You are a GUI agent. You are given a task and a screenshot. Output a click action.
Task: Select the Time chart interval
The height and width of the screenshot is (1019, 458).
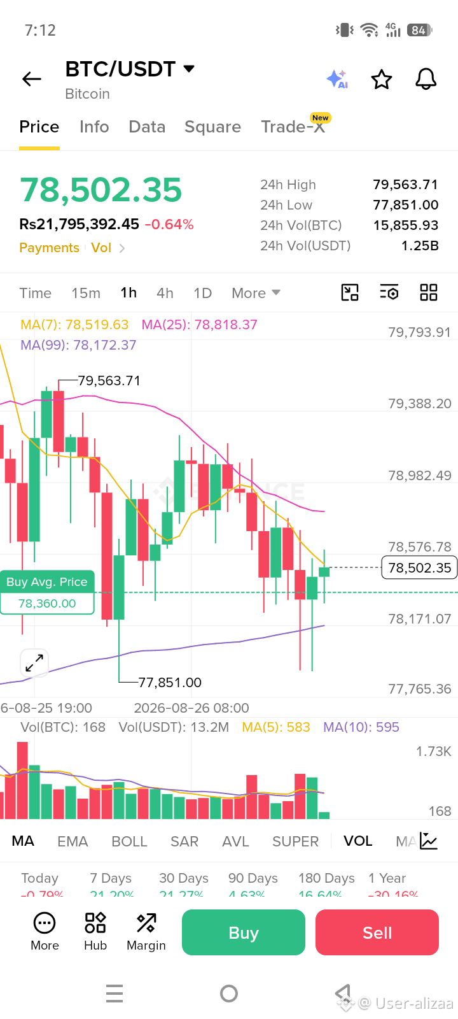coord(36,293)
